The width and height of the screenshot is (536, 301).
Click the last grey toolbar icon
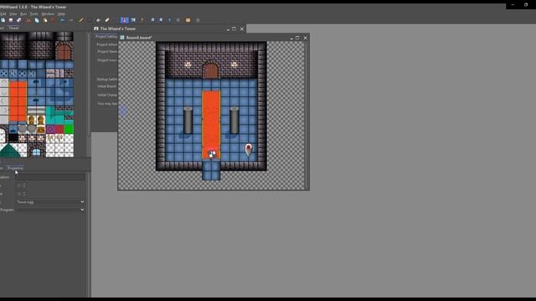[x=198, y=20]
